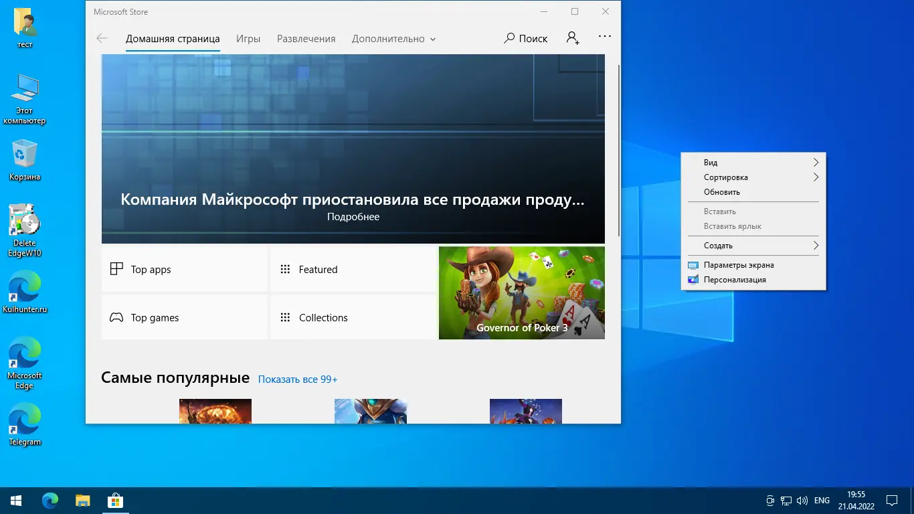Open Персонализация from the context menu
This screenshot has width=914, height=514.
(753, 280)
